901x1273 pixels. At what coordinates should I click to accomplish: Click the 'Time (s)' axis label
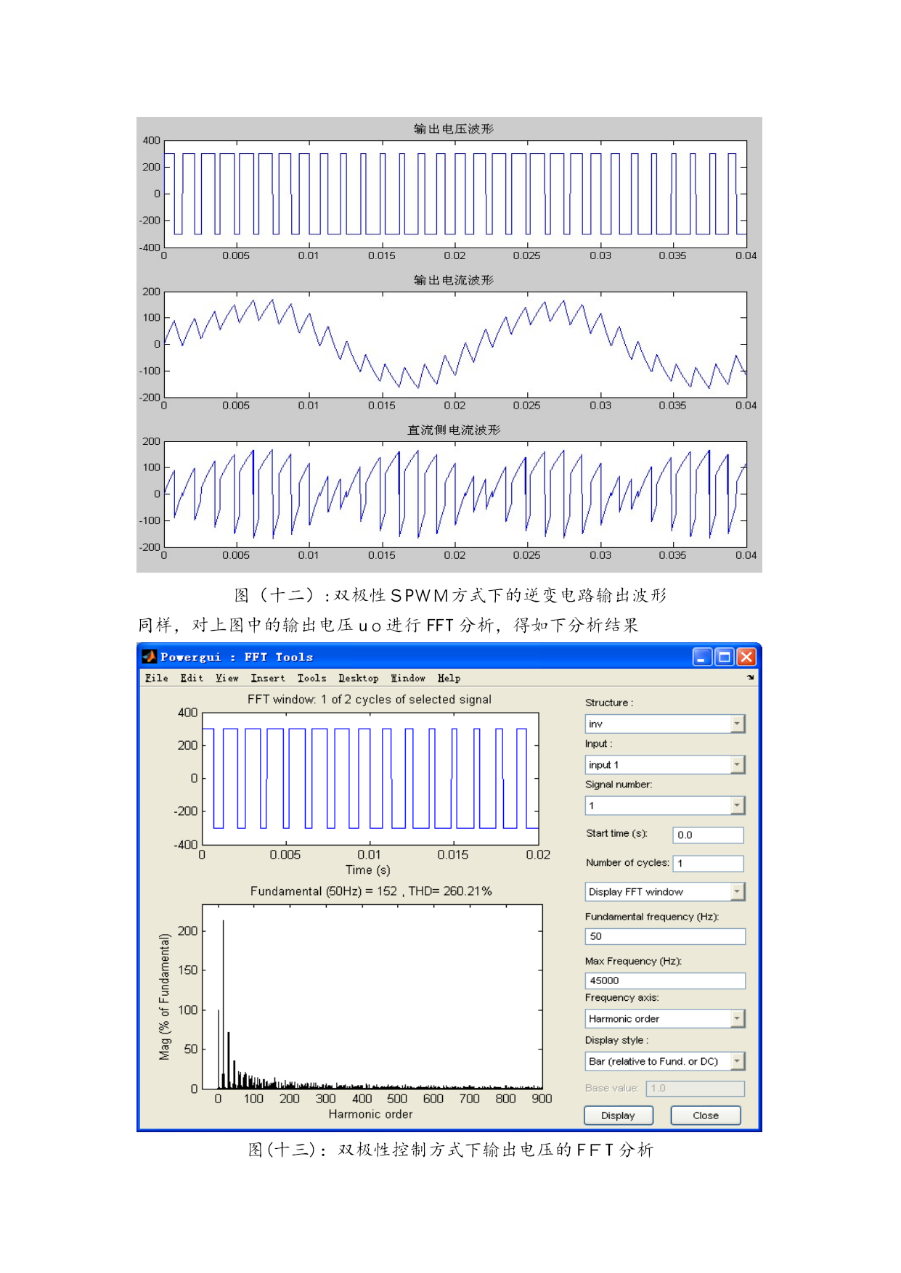(x=368, y=869)
